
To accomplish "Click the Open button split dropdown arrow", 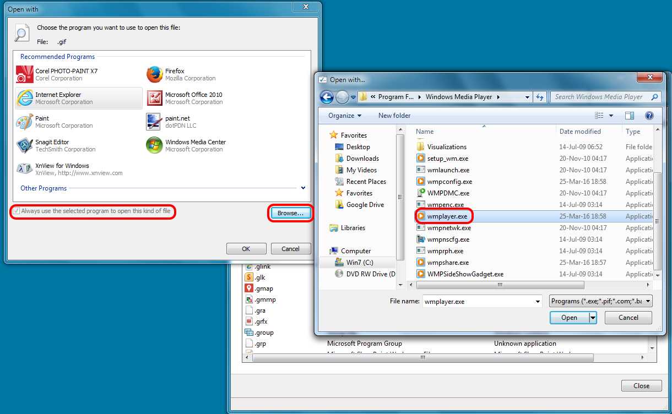I will [x=593, y=318].
